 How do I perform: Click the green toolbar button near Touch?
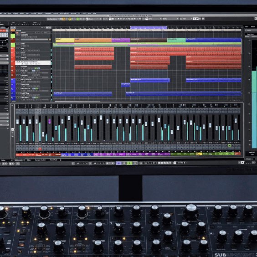click(x=78, y=19)
